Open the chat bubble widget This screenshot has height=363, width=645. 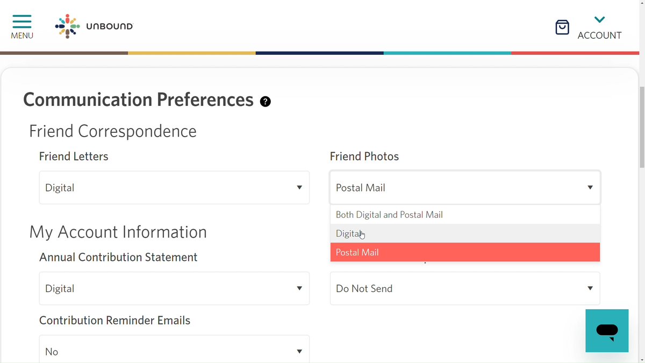point(607,331)
